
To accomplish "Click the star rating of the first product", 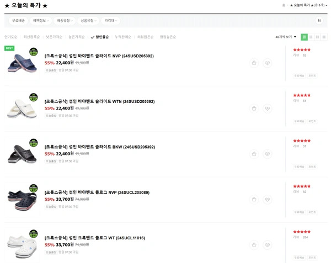I will [x=302, y=50].
